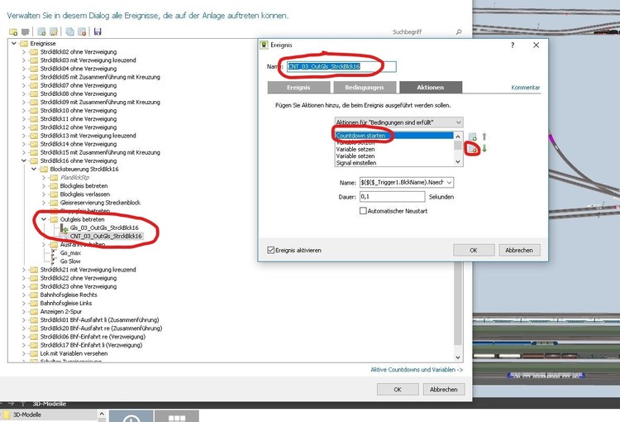Collapse StrckBlck16 ohne Verzweigung
The height and width of the screenshot is (422, 620).
[x=24, y=161]
